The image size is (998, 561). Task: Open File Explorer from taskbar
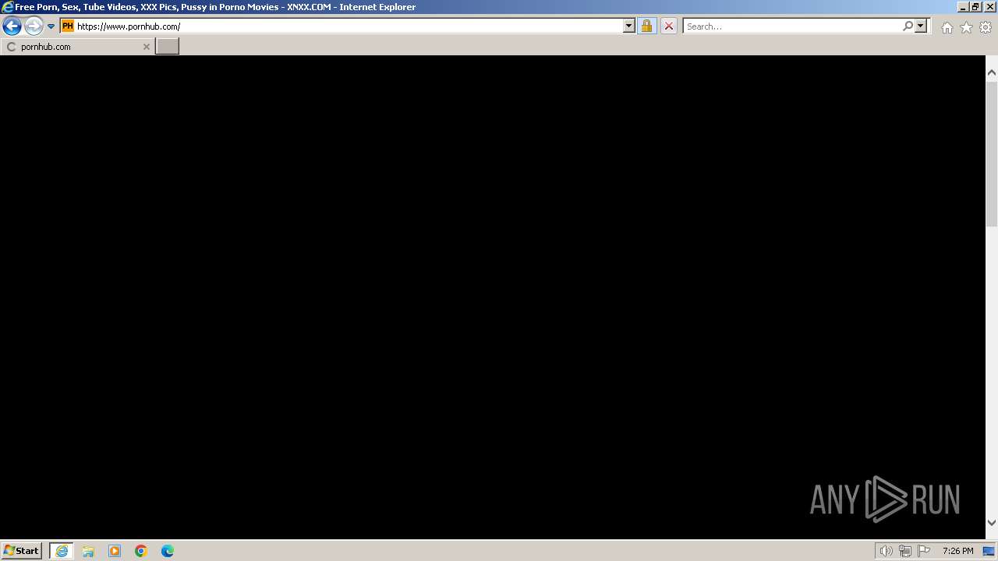(88, 551)
